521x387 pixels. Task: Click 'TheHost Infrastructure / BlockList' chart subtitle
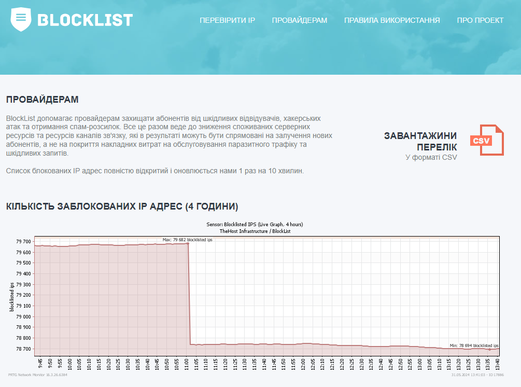tap(255, 231)
